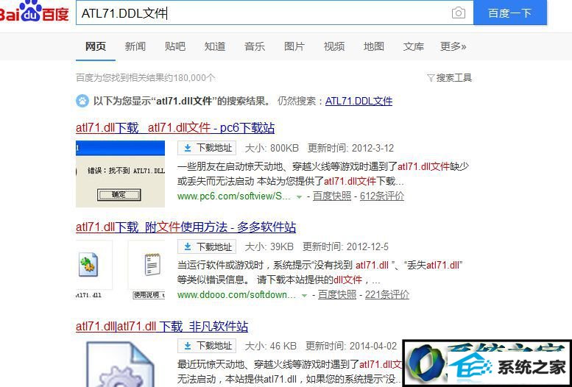This screenshot has width=572, height=387.
Task: Open gear file thumbnail in 非凡软件站 result
Action: 121,363
